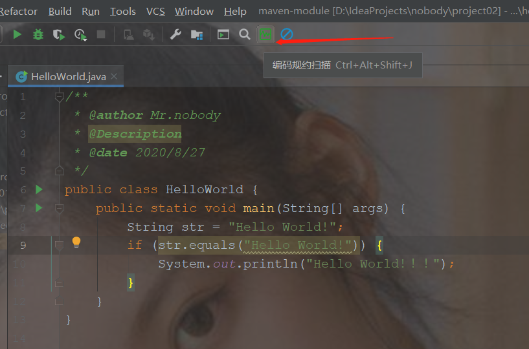Click the fold end marker at line 12
This screenshot has height=349, width=529.
click(x=60, y=301)
